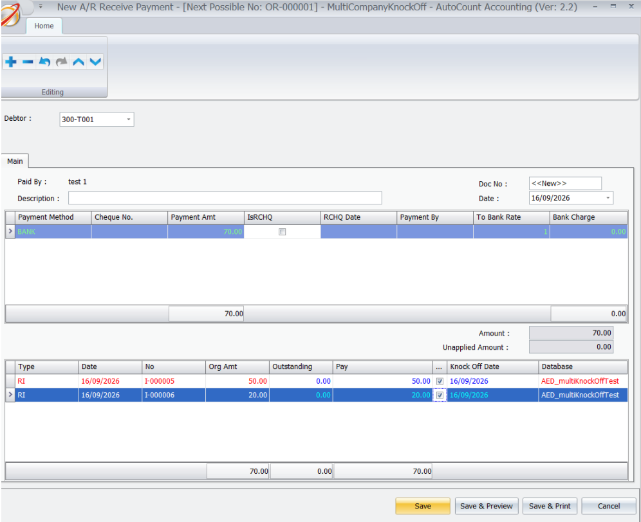Click the Save button
641x522 pixels.
click(423, 506)
